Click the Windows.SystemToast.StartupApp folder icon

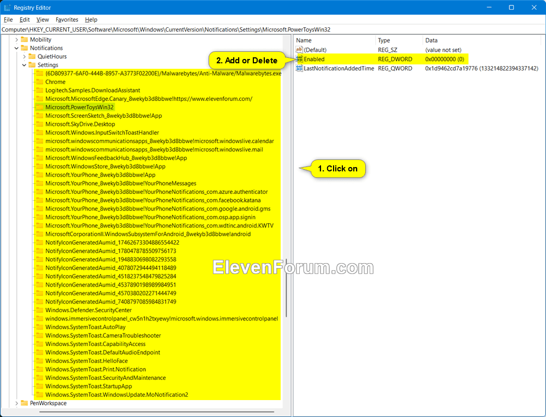click(x=40, y=386)
